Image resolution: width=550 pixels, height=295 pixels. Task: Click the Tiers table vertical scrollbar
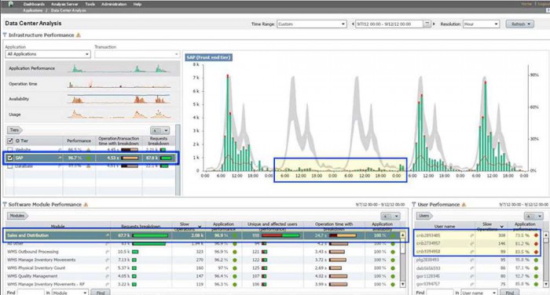[x=178, y=159]
